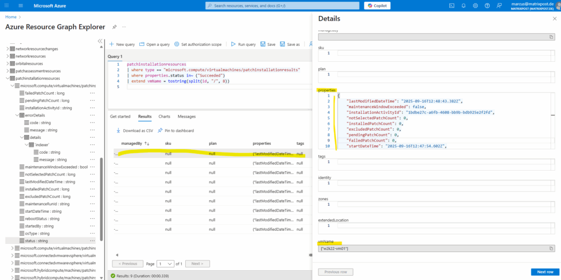Switch to the Results tab

point(145,116)
